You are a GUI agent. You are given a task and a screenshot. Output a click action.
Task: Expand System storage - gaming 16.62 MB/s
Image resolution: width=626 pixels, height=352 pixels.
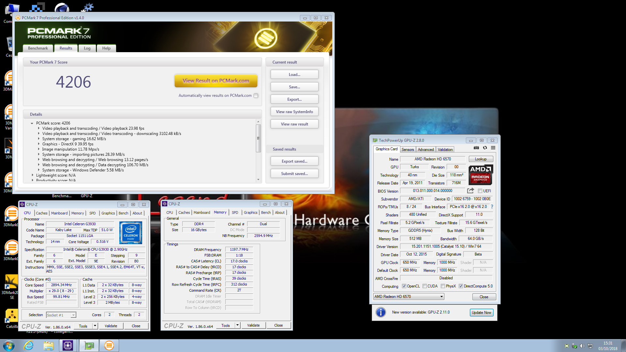click(x=38, y=139)
